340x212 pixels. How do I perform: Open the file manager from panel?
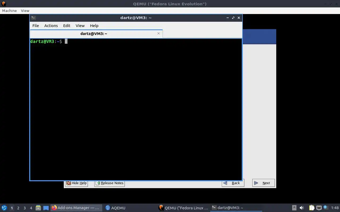pos(38,208)
